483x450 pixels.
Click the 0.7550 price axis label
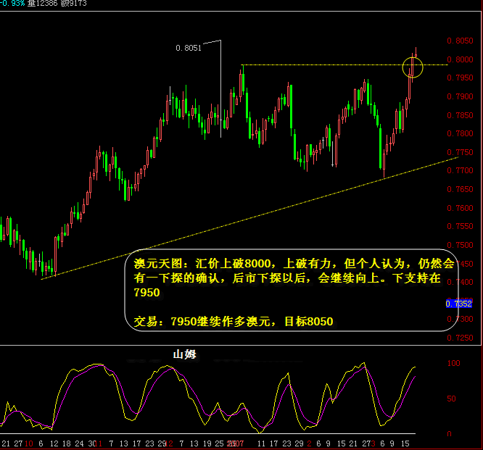[x=460, y=226]
